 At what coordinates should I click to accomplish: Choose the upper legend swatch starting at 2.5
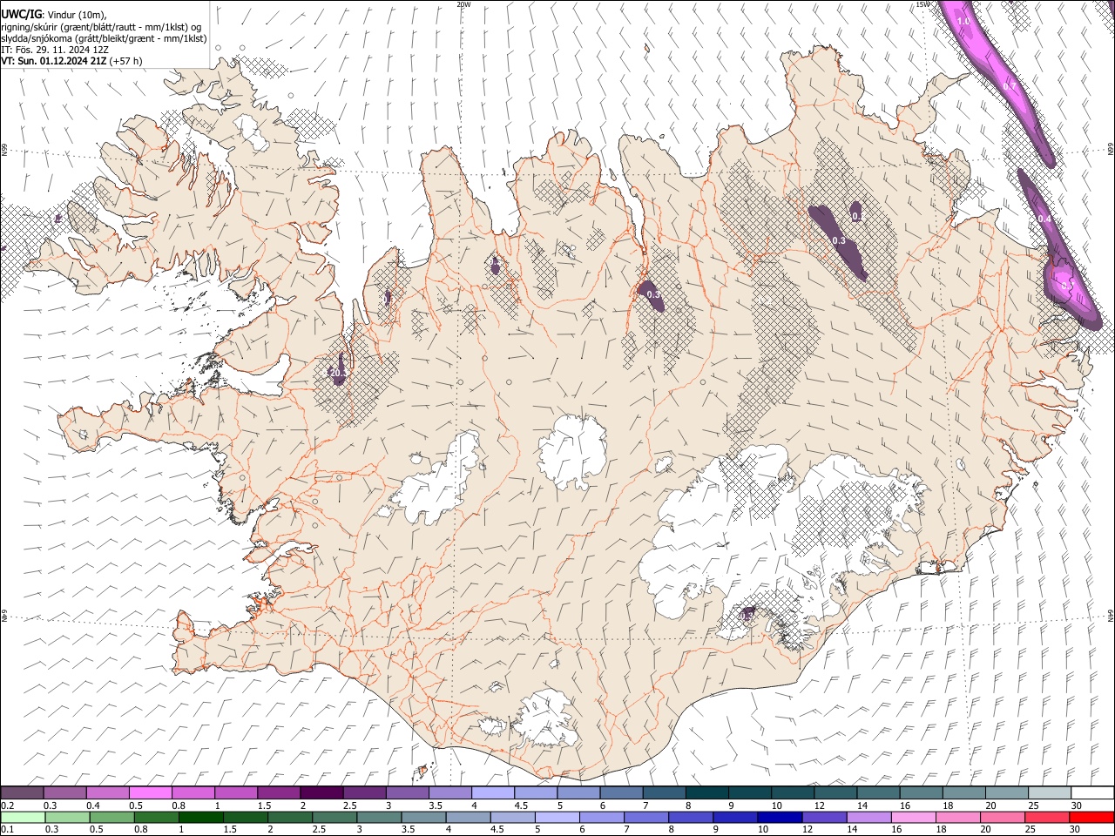click(364, 792)
